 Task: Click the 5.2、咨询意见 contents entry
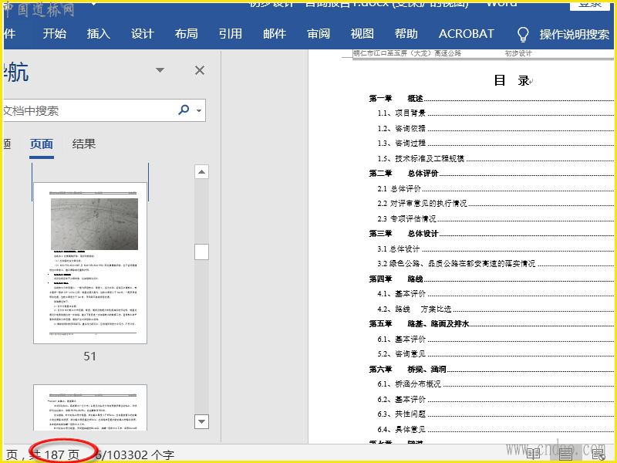click(x=495, y=354)
